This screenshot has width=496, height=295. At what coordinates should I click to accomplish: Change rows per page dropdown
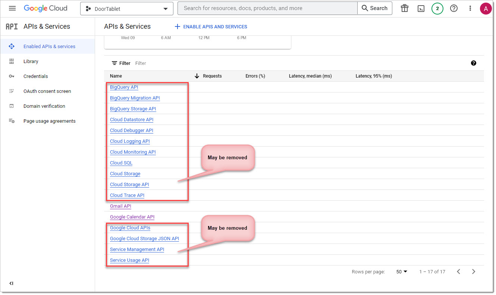click(x=402, y=272)
